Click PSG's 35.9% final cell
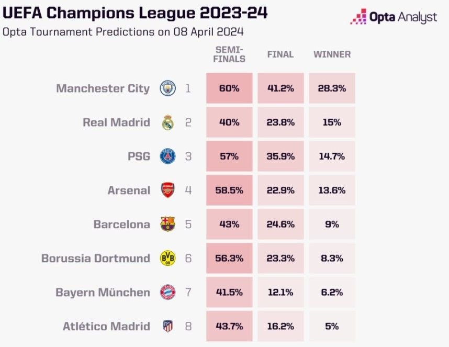Screen dimensions: 449x347 click(x=280, y=156)
